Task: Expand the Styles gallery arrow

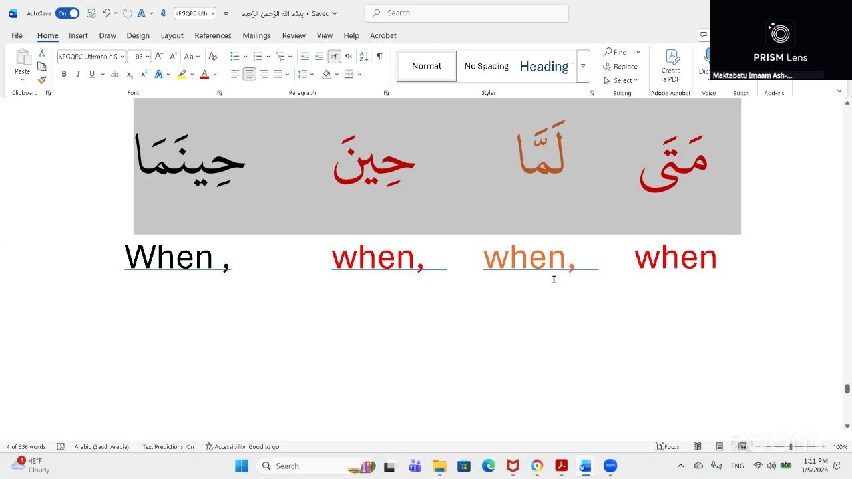Action: [583, 66]
